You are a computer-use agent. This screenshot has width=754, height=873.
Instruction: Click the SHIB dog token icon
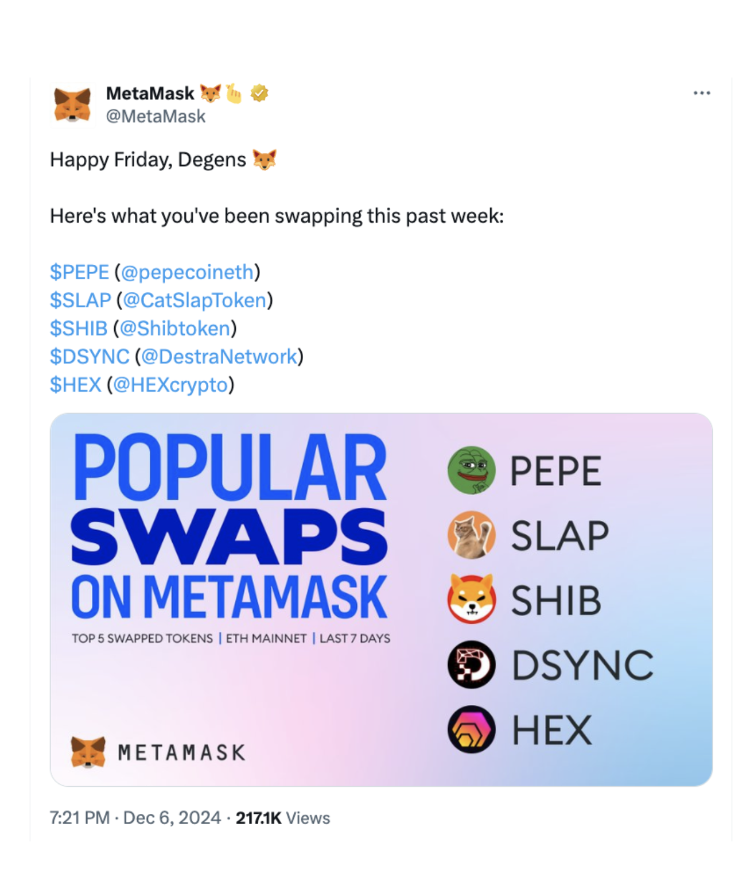pos(472,600)
